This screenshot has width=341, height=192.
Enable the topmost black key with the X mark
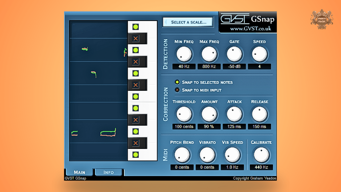[x=136, y=39]
